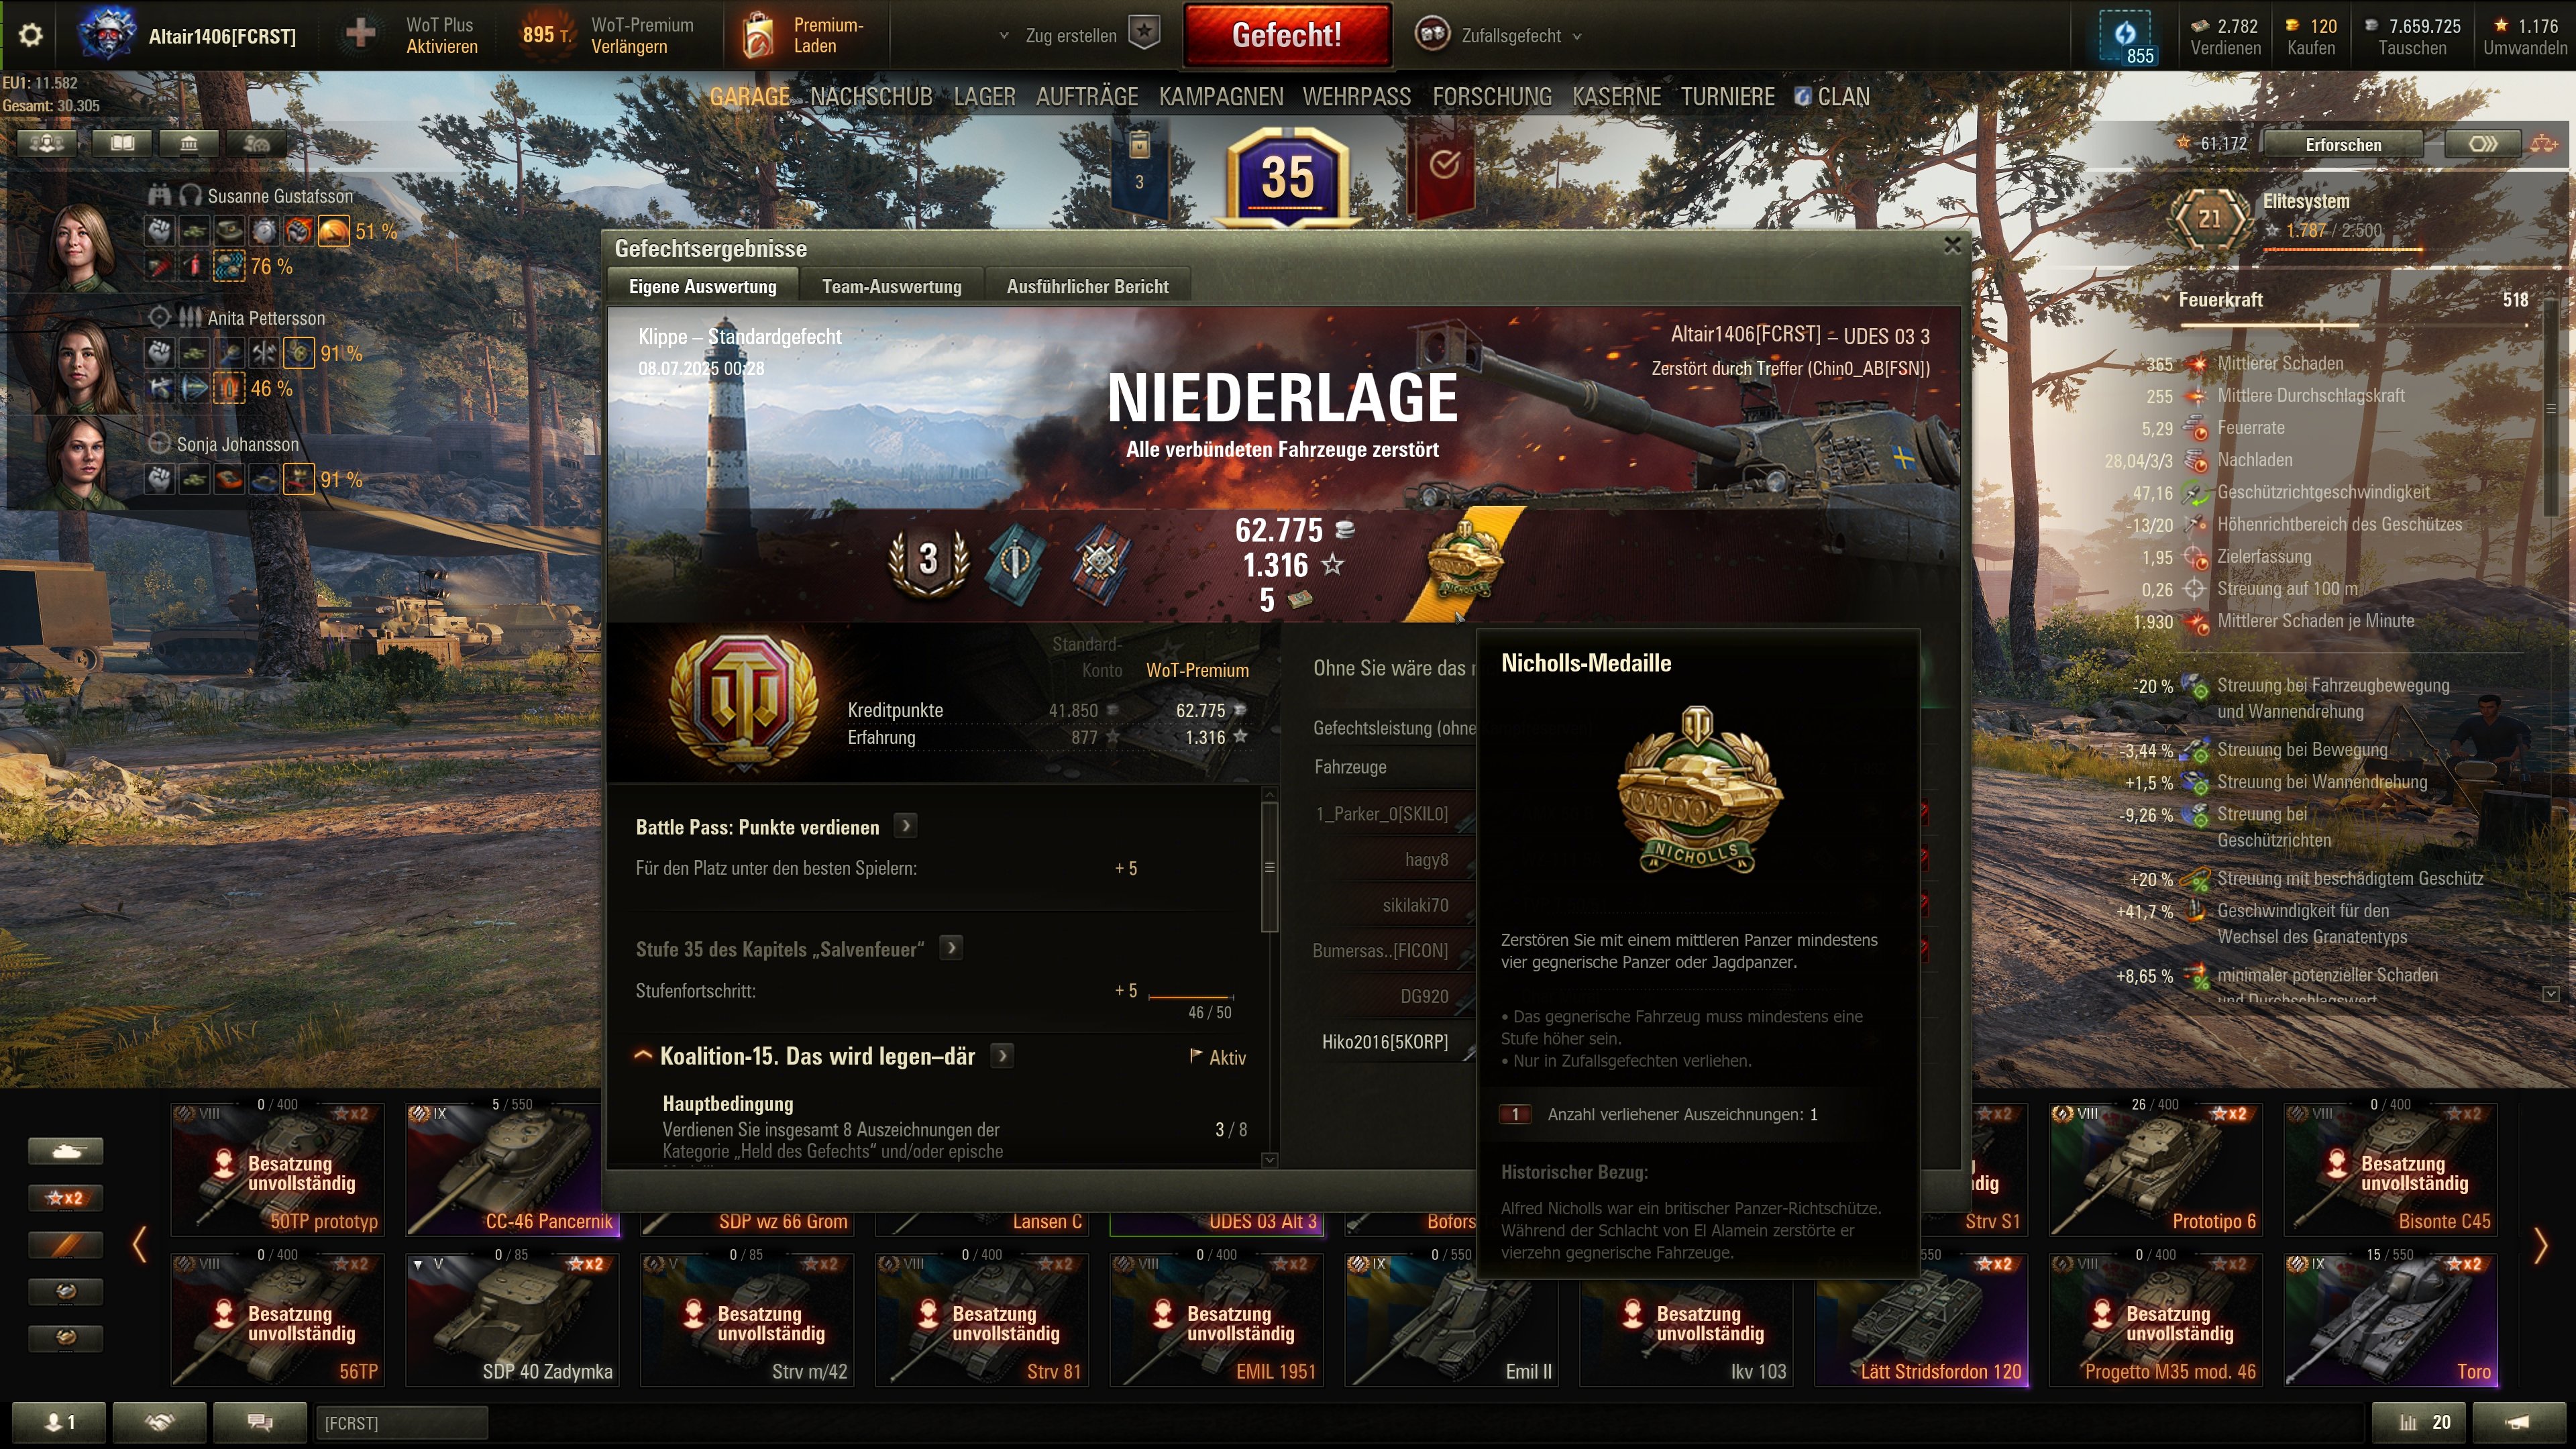Collapse the Koalition-15 mission section

click(643, 1056)
